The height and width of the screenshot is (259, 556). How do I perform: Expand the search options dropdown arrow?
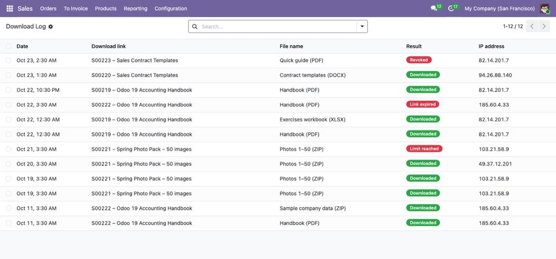point(362,27)
